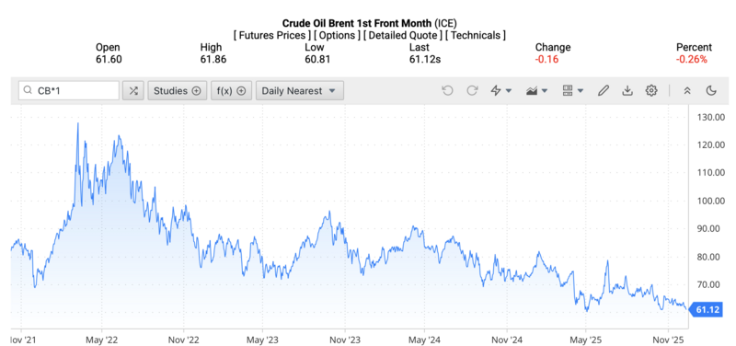Click the Last value 61.12s
Screen dimensions: 736x346
(x=425, y=60)
